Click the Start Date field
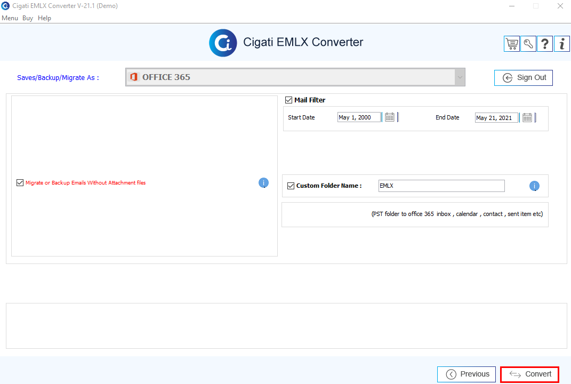Screen dimensions: 571x384 (x=359, y=117)
